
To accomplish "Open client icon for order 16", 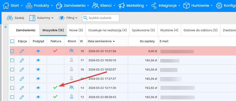I will pyautogui.click(x=72, y=69).
